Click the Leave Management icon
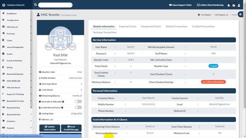246x138 pixels. [3, 47]
